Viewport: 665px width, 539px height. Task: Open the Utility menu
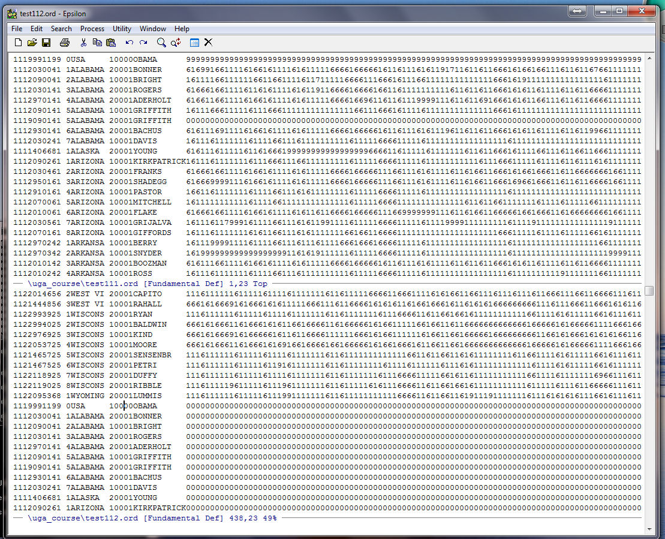122,29
